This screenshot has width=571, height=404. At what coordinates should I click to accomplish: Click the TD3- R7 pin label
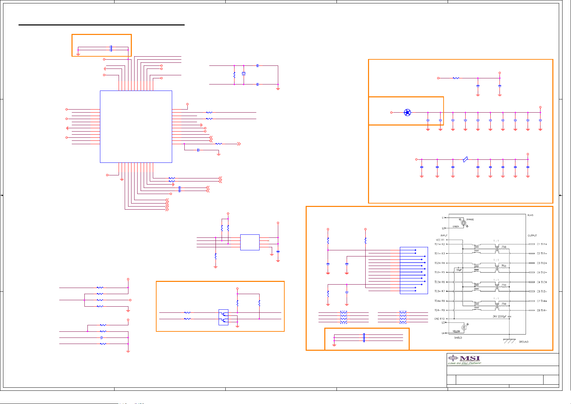click(x=440, y=291)
